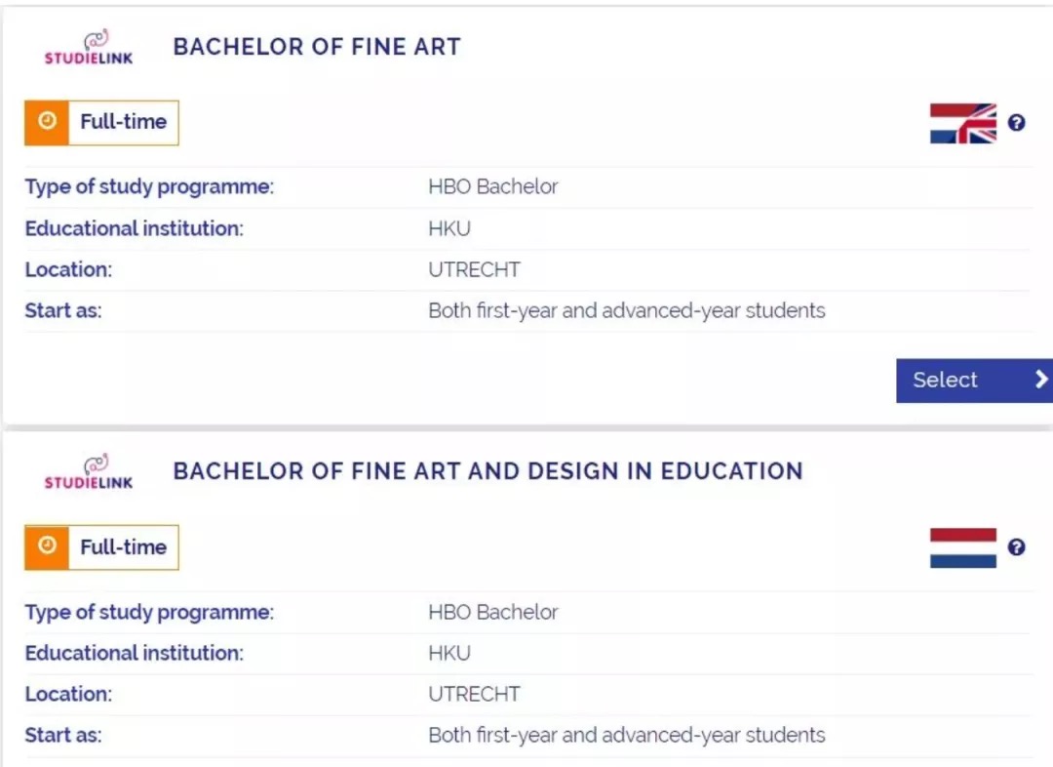
Task: Click the Studielink logo beside Bachelor of Fine Art
Action: point(89,48)
